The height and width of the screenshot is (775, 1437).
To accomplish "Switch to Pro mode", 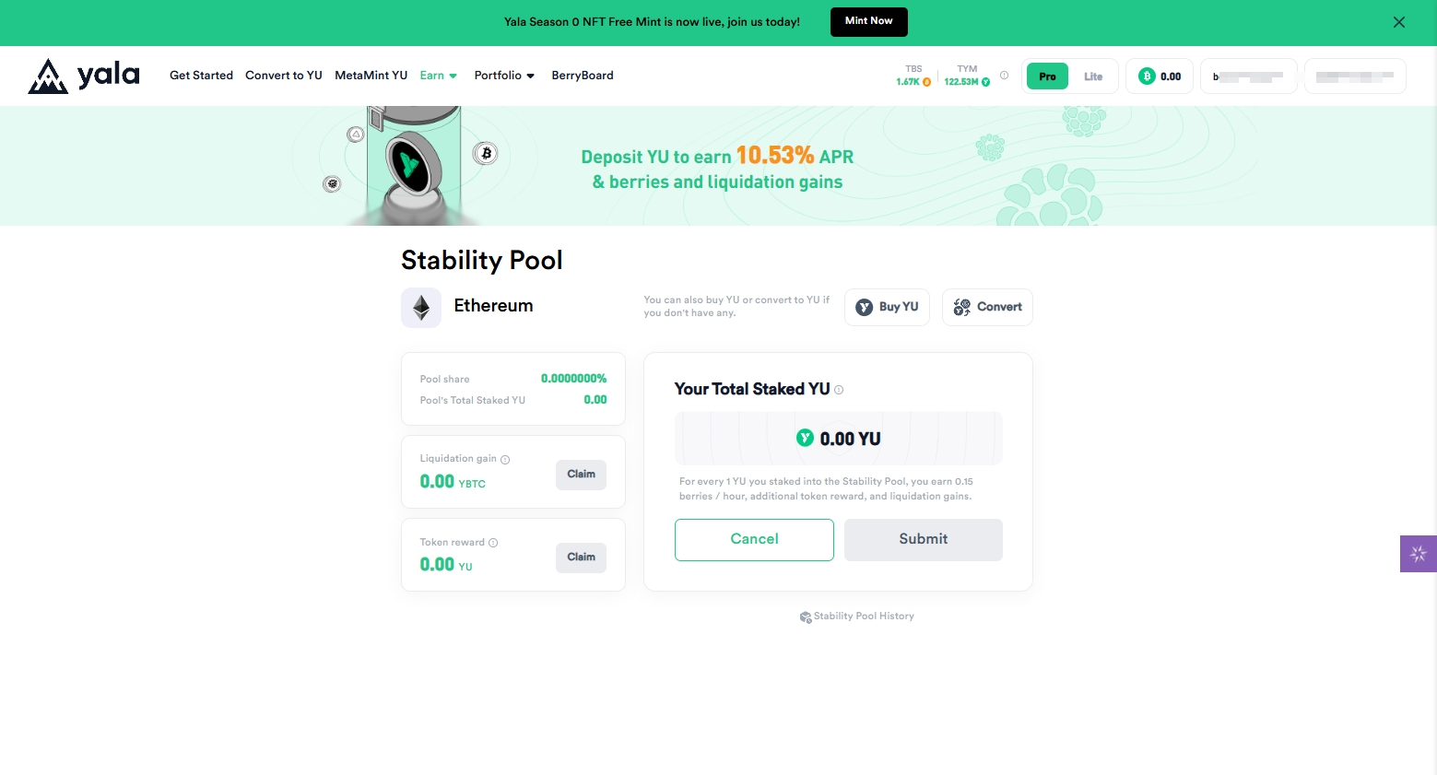I will point(1047,76).
